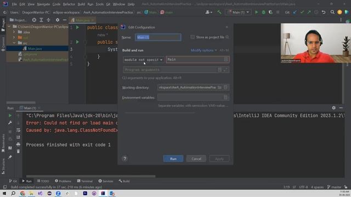
Task: Click run gutter arrow beside line 2
Action: point(77,42)
